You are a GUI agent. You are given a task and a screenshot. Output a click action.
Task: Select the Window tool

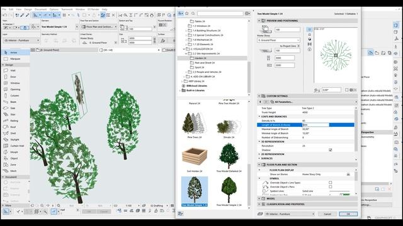pos(15,83)
